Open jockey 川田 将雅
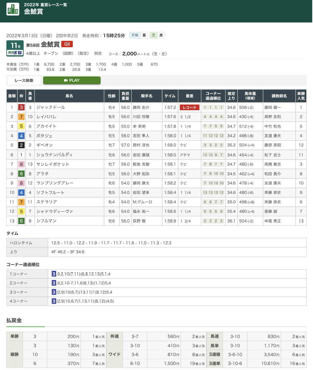The height and width of the screenshot is (370, 313). pos(141,117)
